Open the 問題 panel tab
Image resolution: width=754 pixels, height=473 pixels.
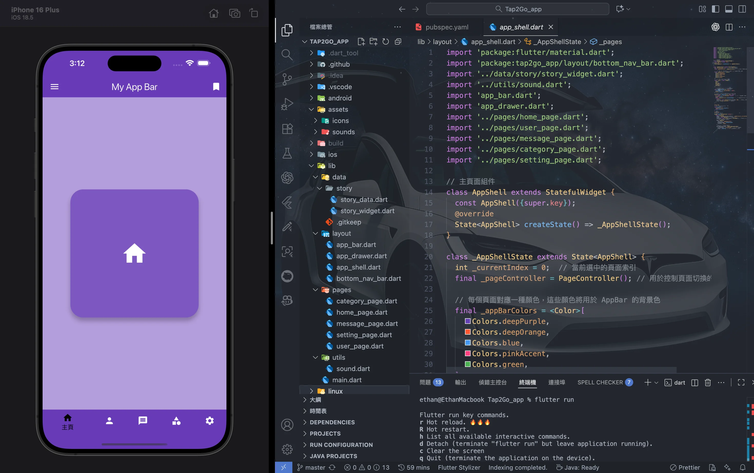(431, 382)
